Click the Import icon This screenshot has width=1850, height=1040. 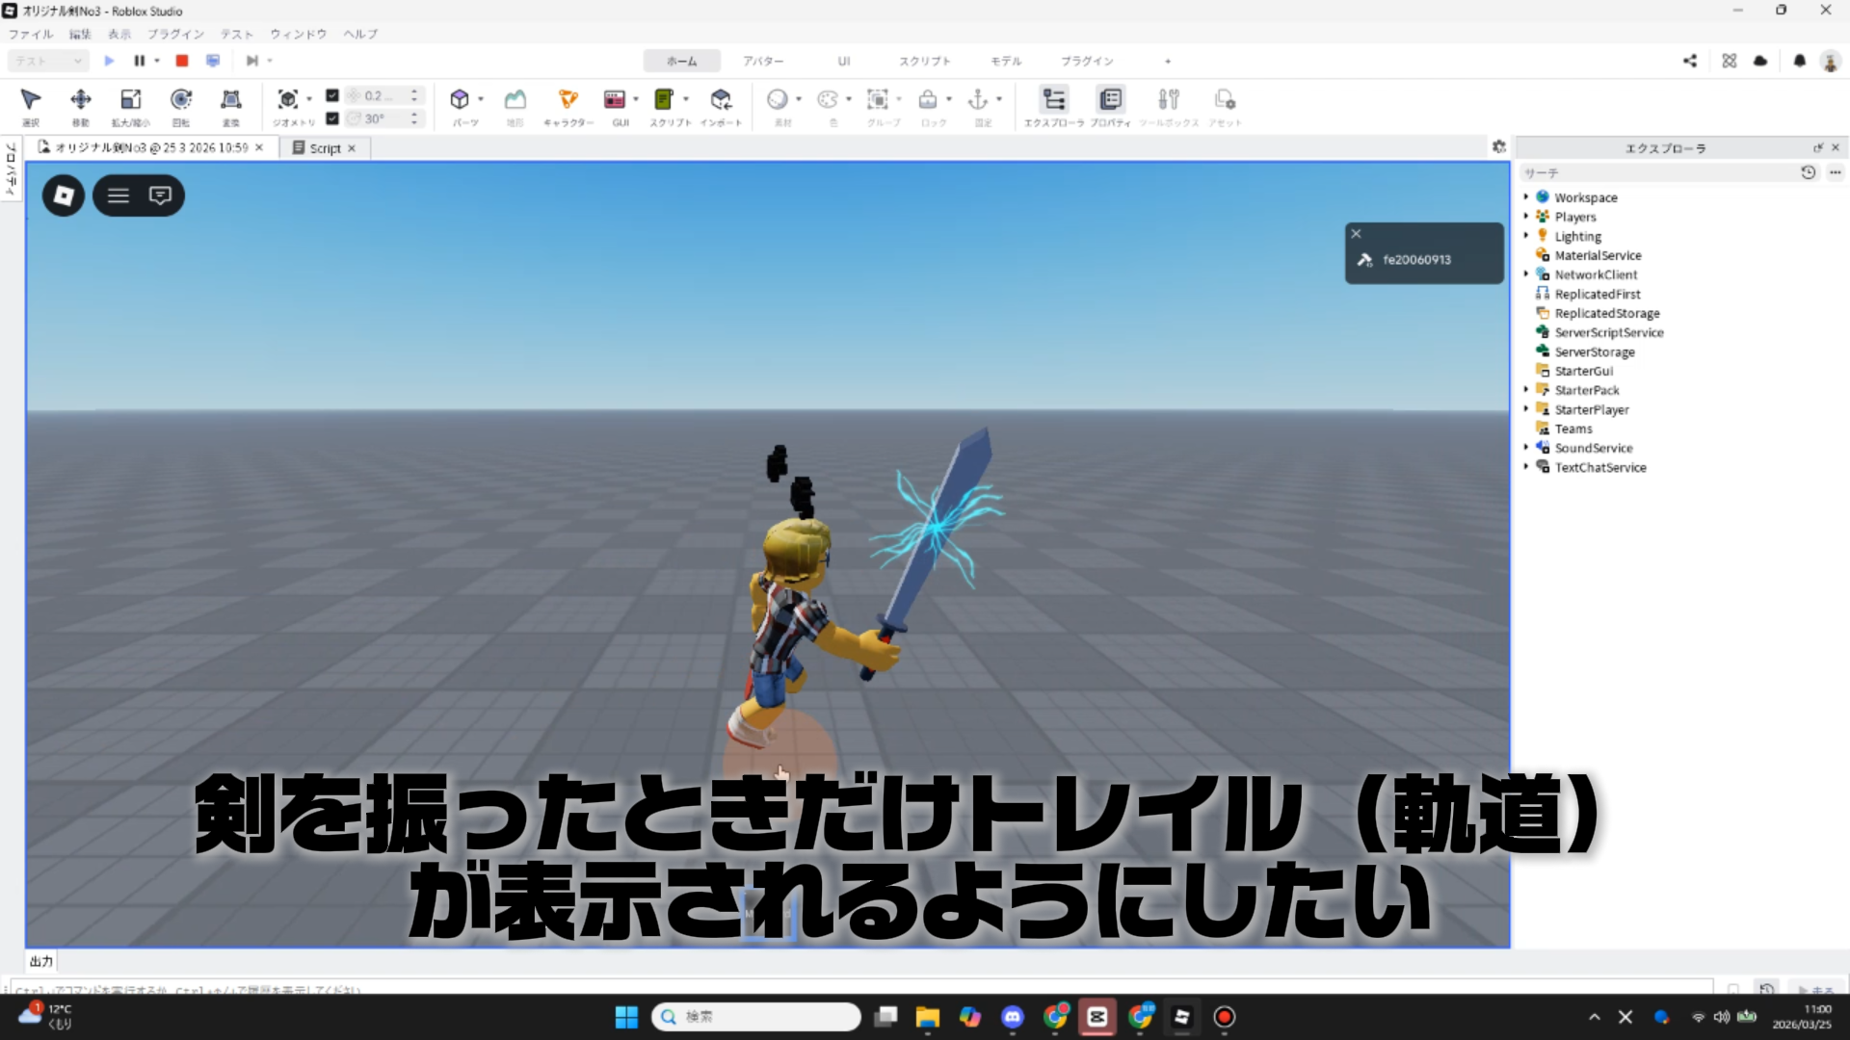(721, 100)
